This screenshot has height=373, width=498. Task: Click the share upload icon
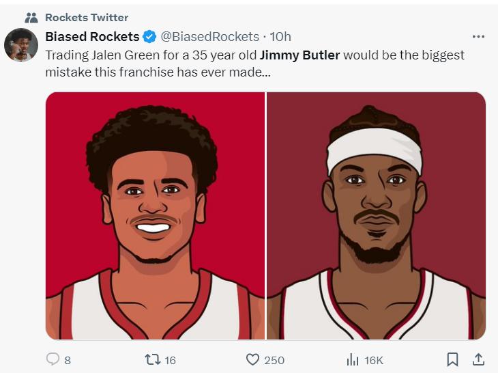click(x=478, y=359)
